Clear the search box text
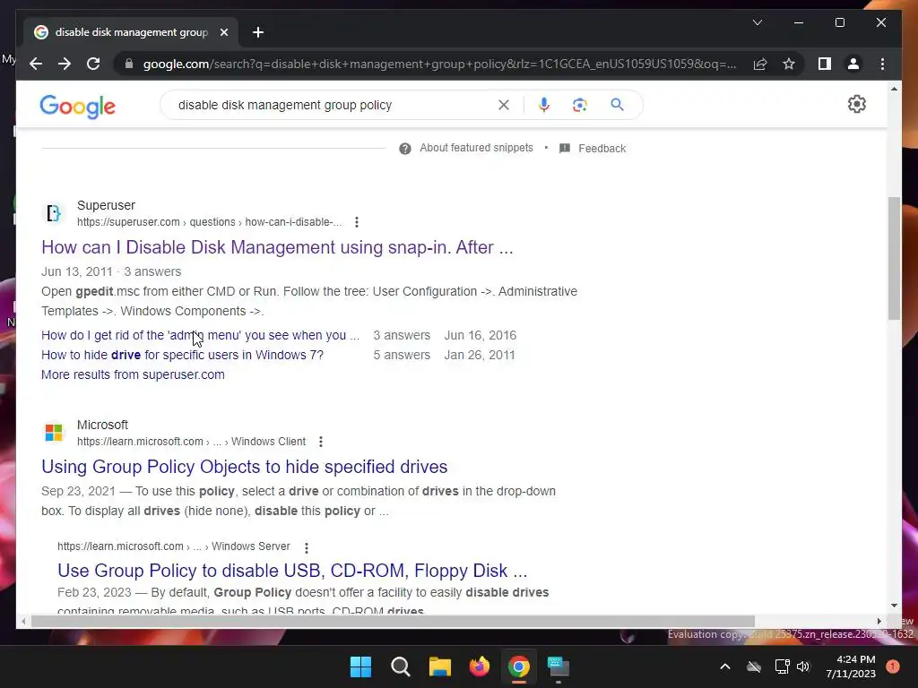 [x=504, y=105]
